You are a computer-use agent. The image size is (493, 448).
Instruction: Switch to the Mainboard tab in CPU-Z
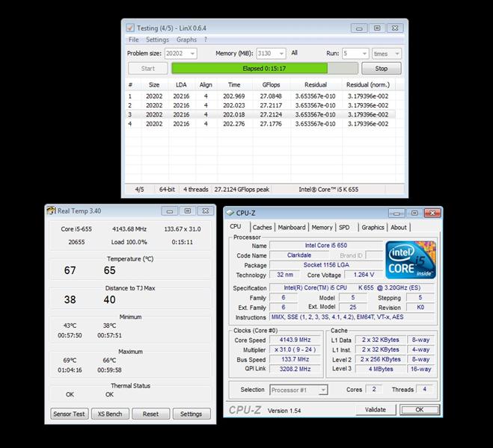(291, 228)
